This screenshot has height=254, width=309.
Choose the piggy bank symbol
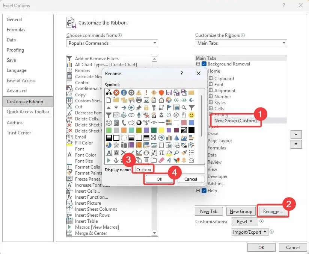[x=131, y=123]
